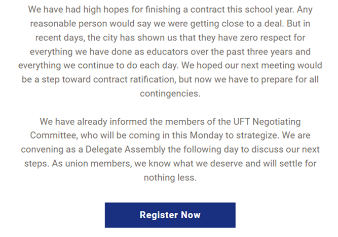Click the second paragraph about UFT committee
This screenshot has width=338, height=237.
(170, 150)
